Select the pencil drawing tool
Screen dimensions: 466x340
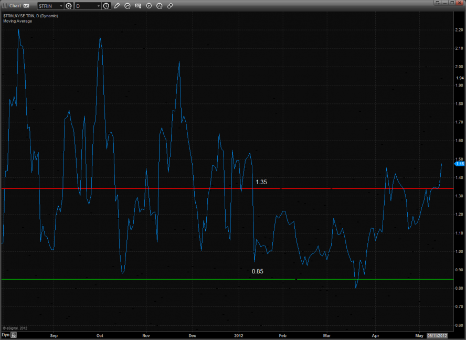(x=117, y=6)
